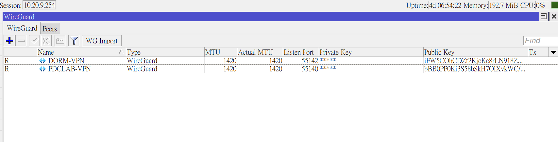Click the X Disable button

click(46, 41)
